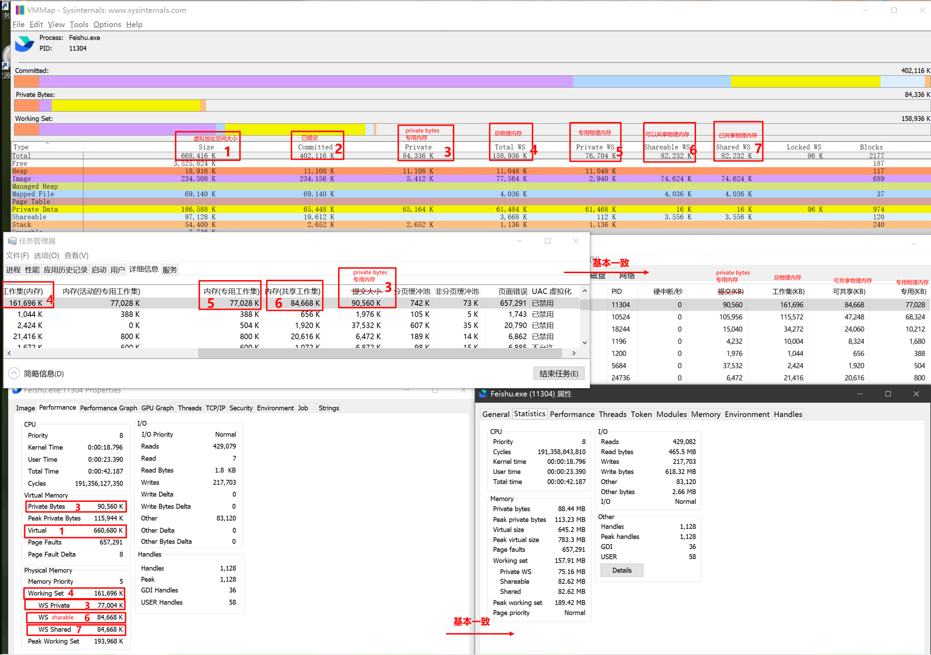Viewport: 931px width, 655px height.
Task: Switch to the 进程 tab in Task Manager
Action: (14, 270)
